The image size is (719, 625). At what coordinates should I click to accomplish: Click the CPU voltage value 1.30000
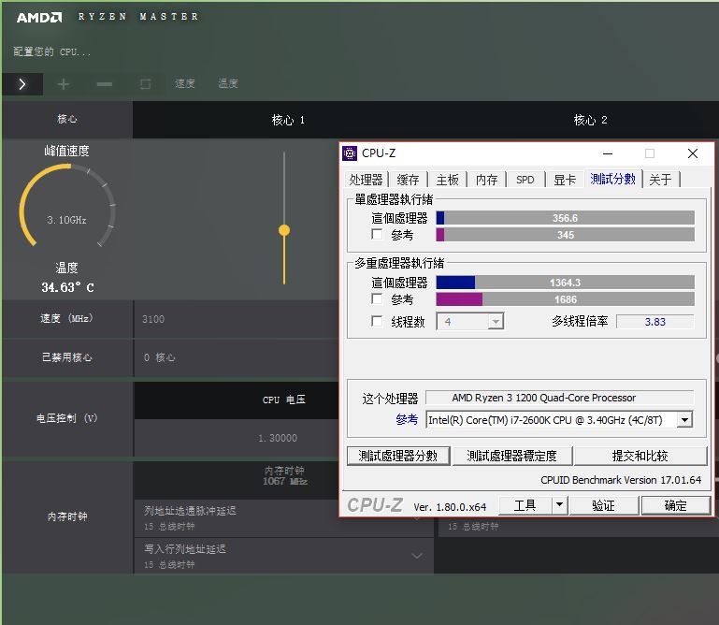[278, 438]
